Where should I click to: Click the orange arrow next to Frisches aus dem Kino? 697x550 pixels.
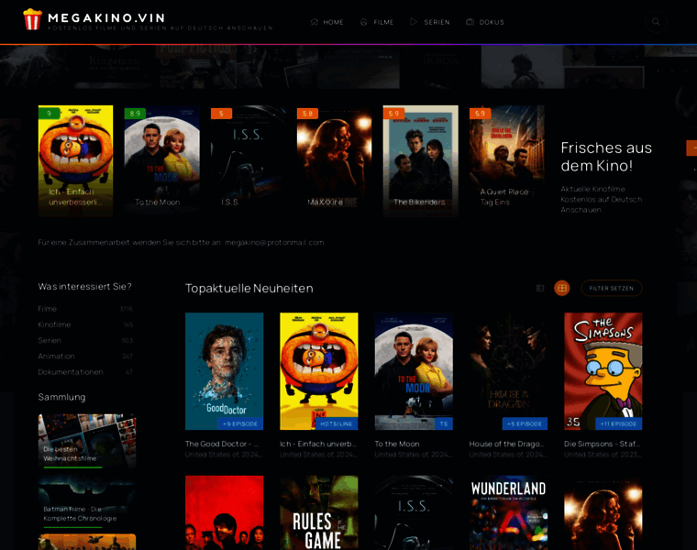691,148
